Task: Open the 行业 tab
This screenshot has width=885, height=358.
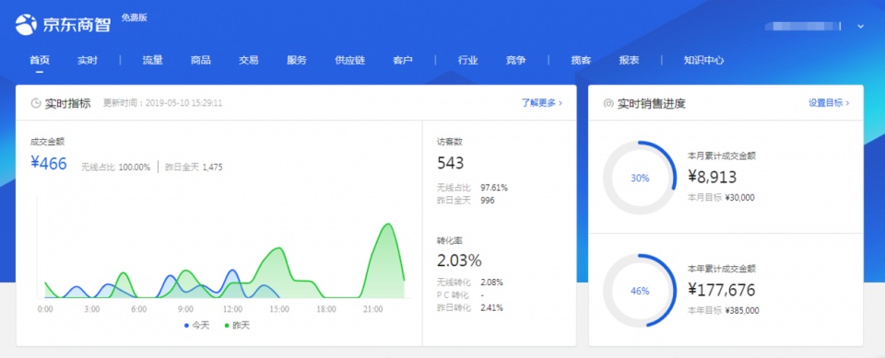Action: [468, 61]
